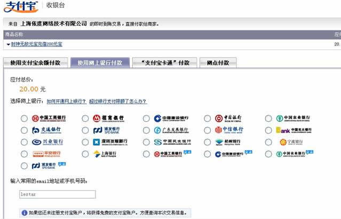The image size is (341, 219).
Task: Choose the radio button for 平安银行
Action: (24, 154)
